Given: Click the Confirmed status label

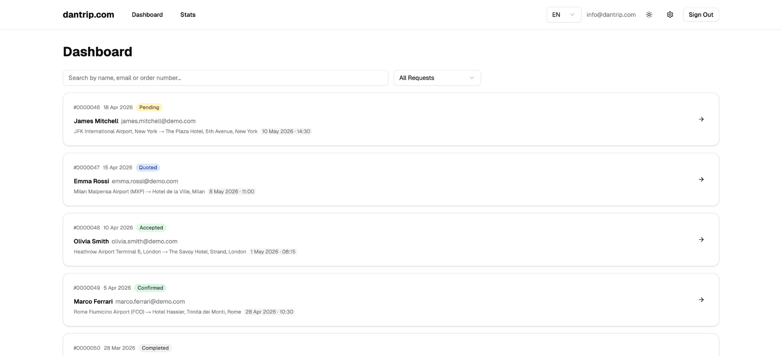Looking at the screenshot, I should tap(150, 288).
